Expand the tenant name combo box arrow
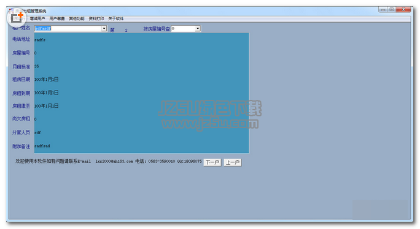 click(104, 28)
